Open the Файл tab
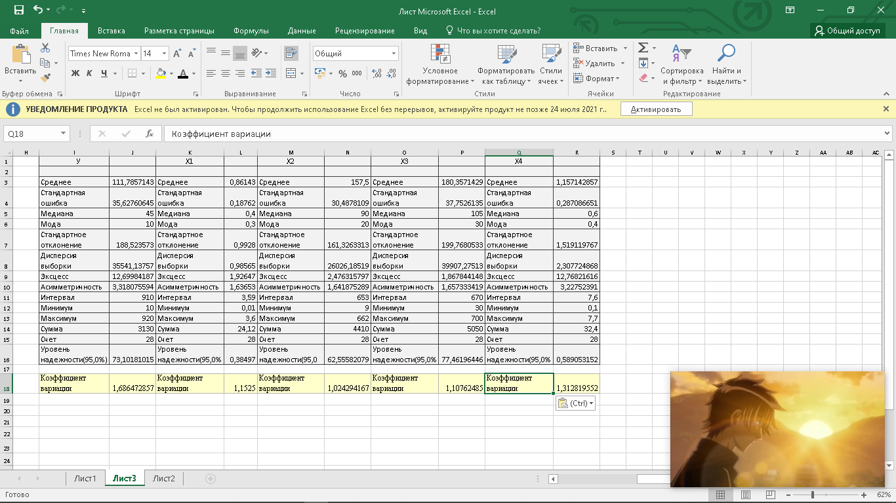 point(20,31)
